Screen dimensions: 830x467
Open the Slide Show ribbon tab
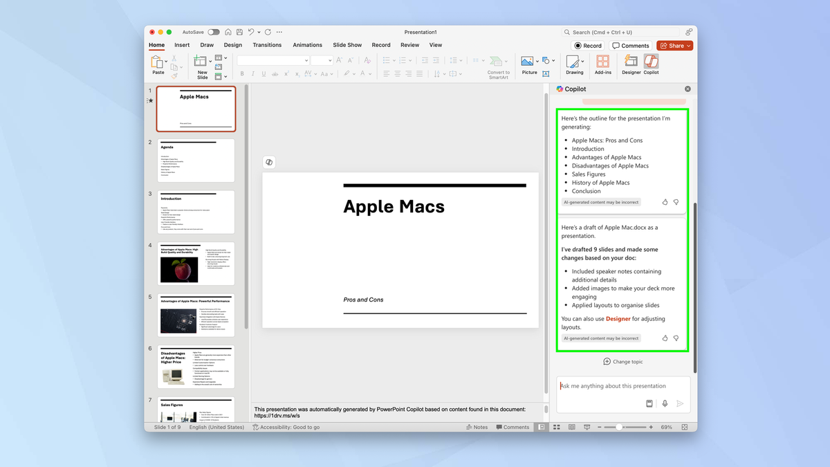tap(347, 44)
